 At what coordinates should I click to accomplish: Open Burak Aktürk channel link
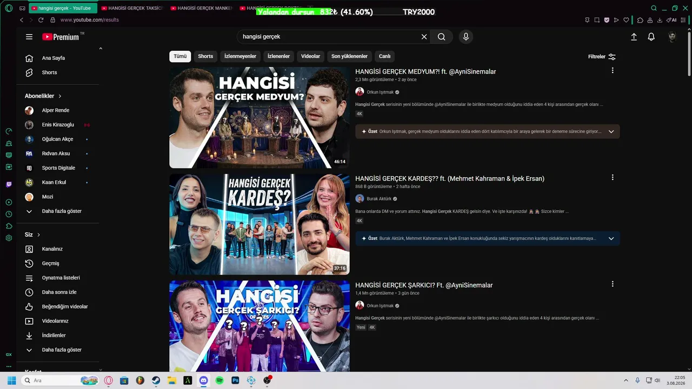[x=379, y=199]
